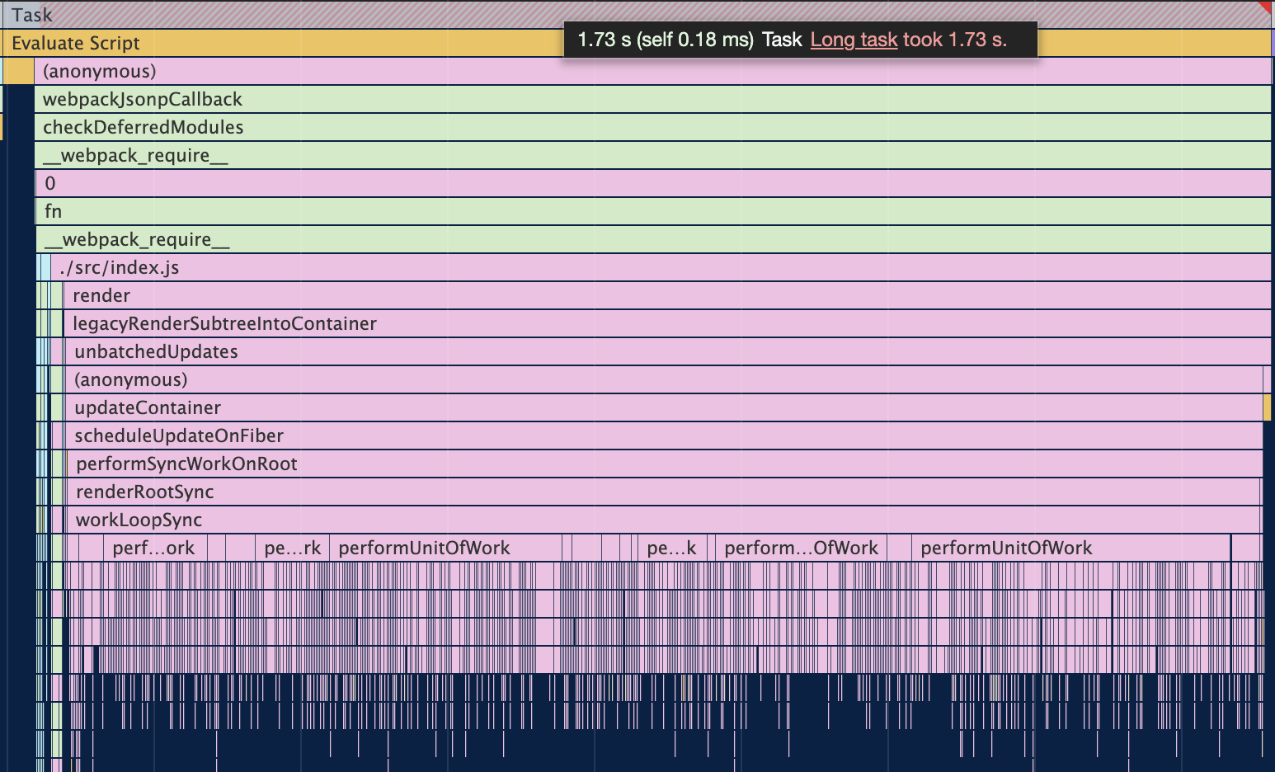The height and width of the screenshot is (772, 1275).
Task: Select the first (anonymous) bar under Evaluate Script
Action: coord(652,71)
